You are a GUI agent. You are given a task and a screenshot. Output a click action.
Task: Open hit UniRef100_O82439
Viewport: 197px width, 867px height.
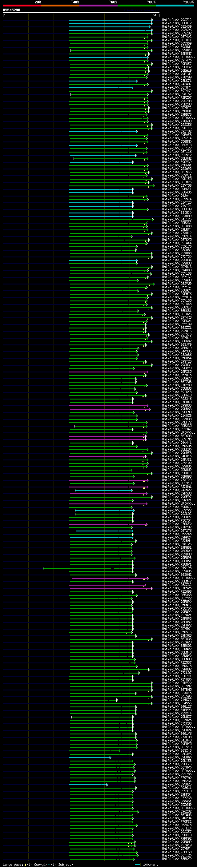(x=177, y=26)
